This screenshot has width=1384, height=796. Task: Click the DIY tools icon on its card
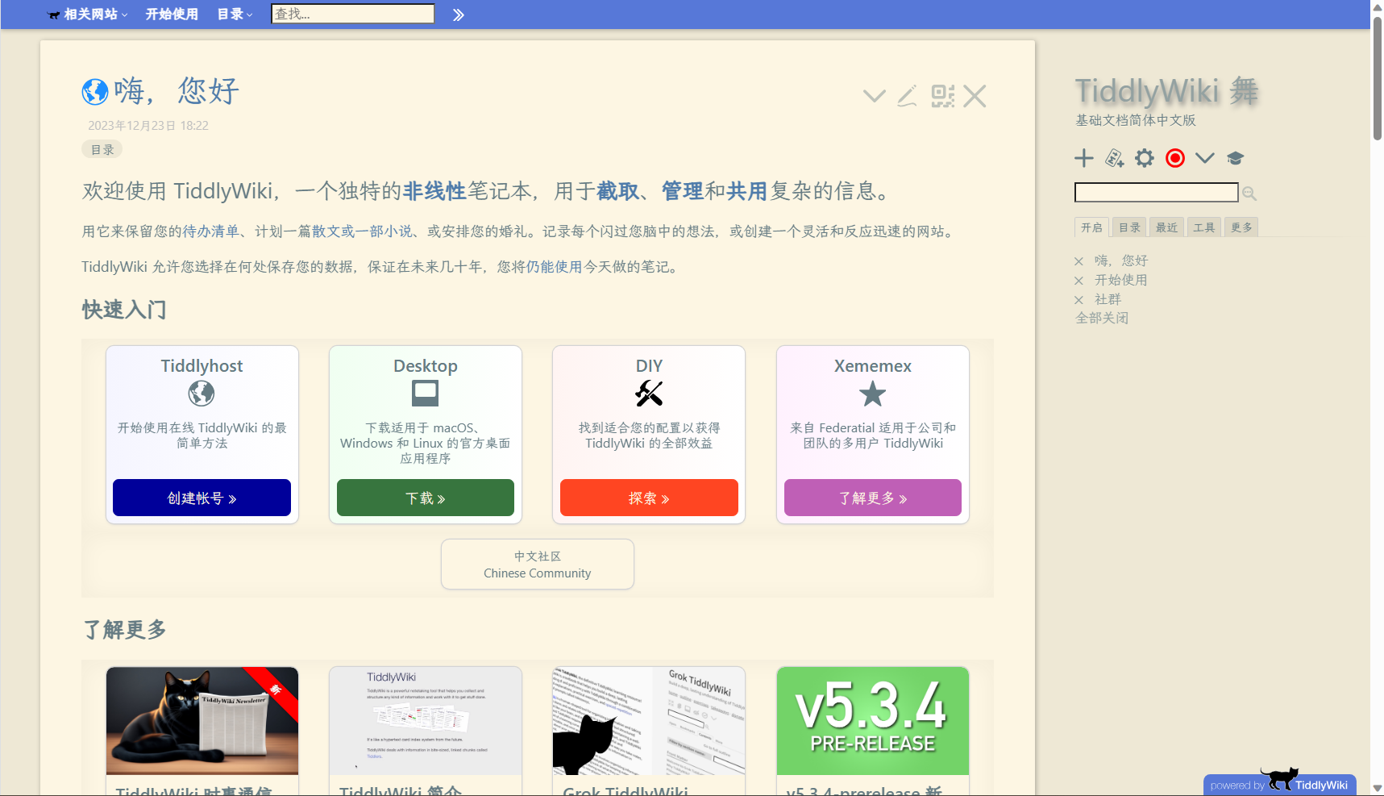649,394
